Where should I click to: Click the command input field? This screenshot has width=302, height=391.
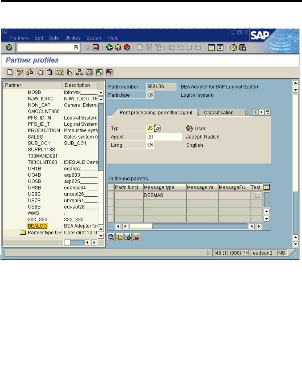(x=48, y=47)
